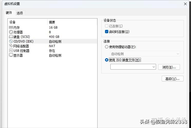
Task: Switch to the 选项 tab
Action: (x=20, y=13)
